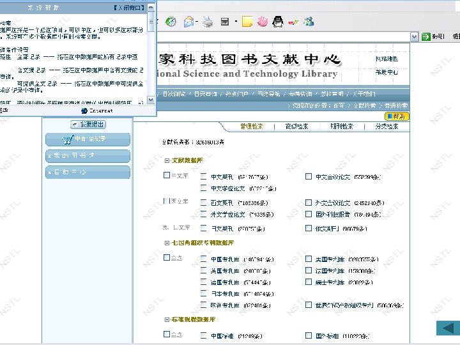Check the 日文期刊 checkbox
Viewport: 460px width, 345px height.
click(x=203, y=228)
